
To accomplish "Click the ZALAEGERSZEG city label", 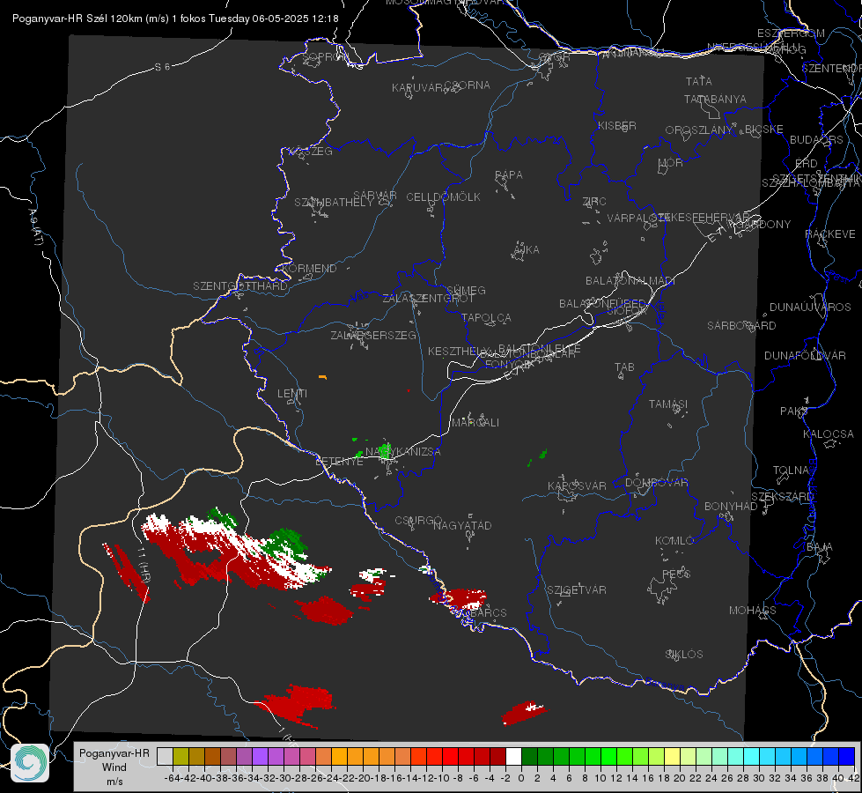I will pyautogui.click(x=373, y=335).
